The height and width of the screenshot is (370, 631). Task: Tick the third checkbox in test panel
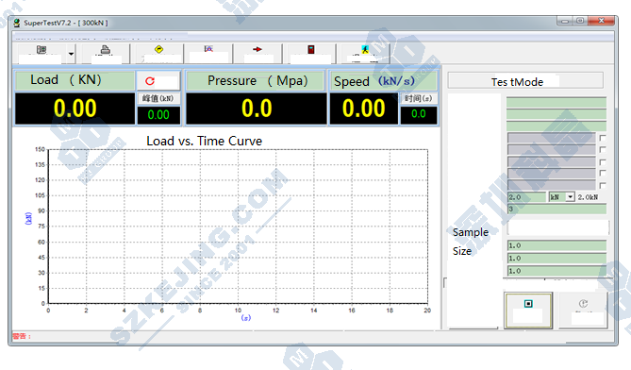click(x=603, y=161)
